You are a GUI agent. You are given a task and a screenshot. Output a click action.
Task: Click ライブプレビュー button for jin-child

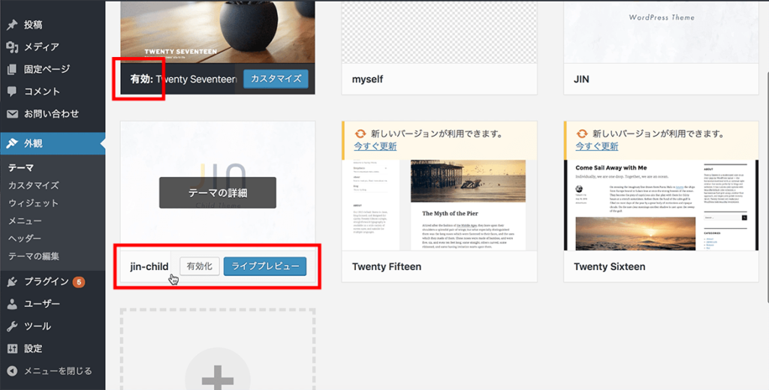click(265, 266)
